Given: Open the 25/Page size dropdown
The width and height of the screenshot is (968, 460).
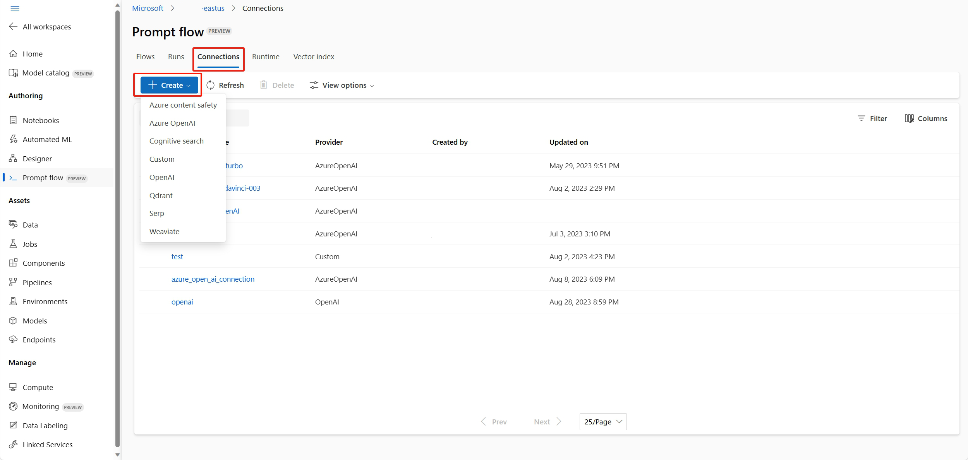Looking at the screenshot, I should (603, 422).
